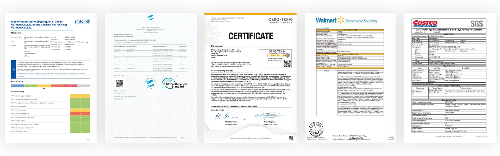Screen dimensions: 500x156
Task: Open the OEKO-TEX certificate thumbnail
Action: click(251, 78)
